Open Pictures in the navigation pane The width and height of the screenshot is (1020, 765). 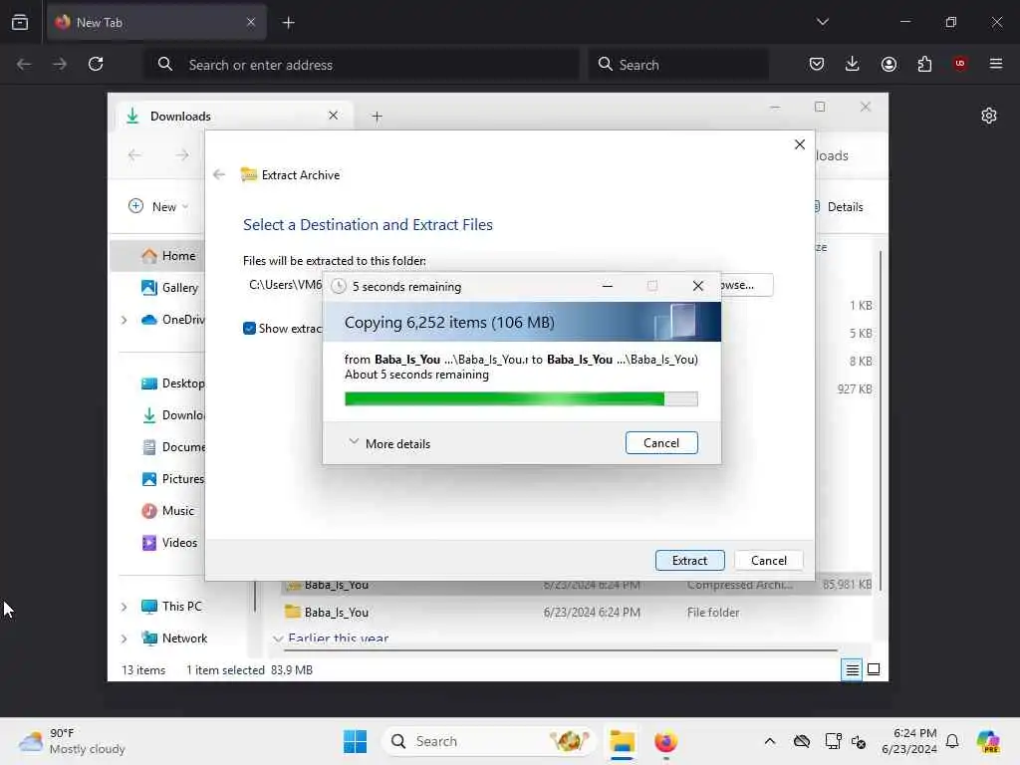point(171,479)
